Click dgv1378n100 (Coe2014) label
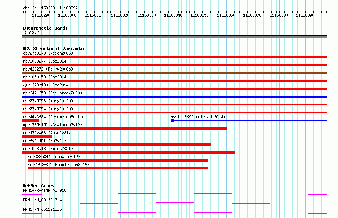Screen dimensions: 338x218 coord(47,85)
